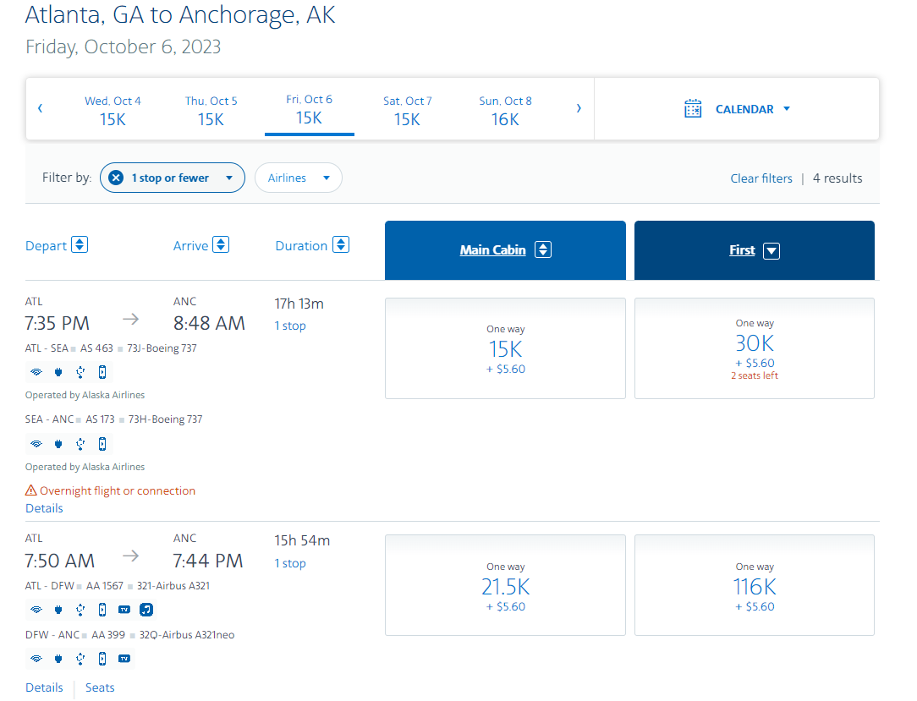Image resolution: width=917 pixels, height=701 pixels.
Task: Select the power outlet icon for AS 173
Action: click(x=58, y=443)
